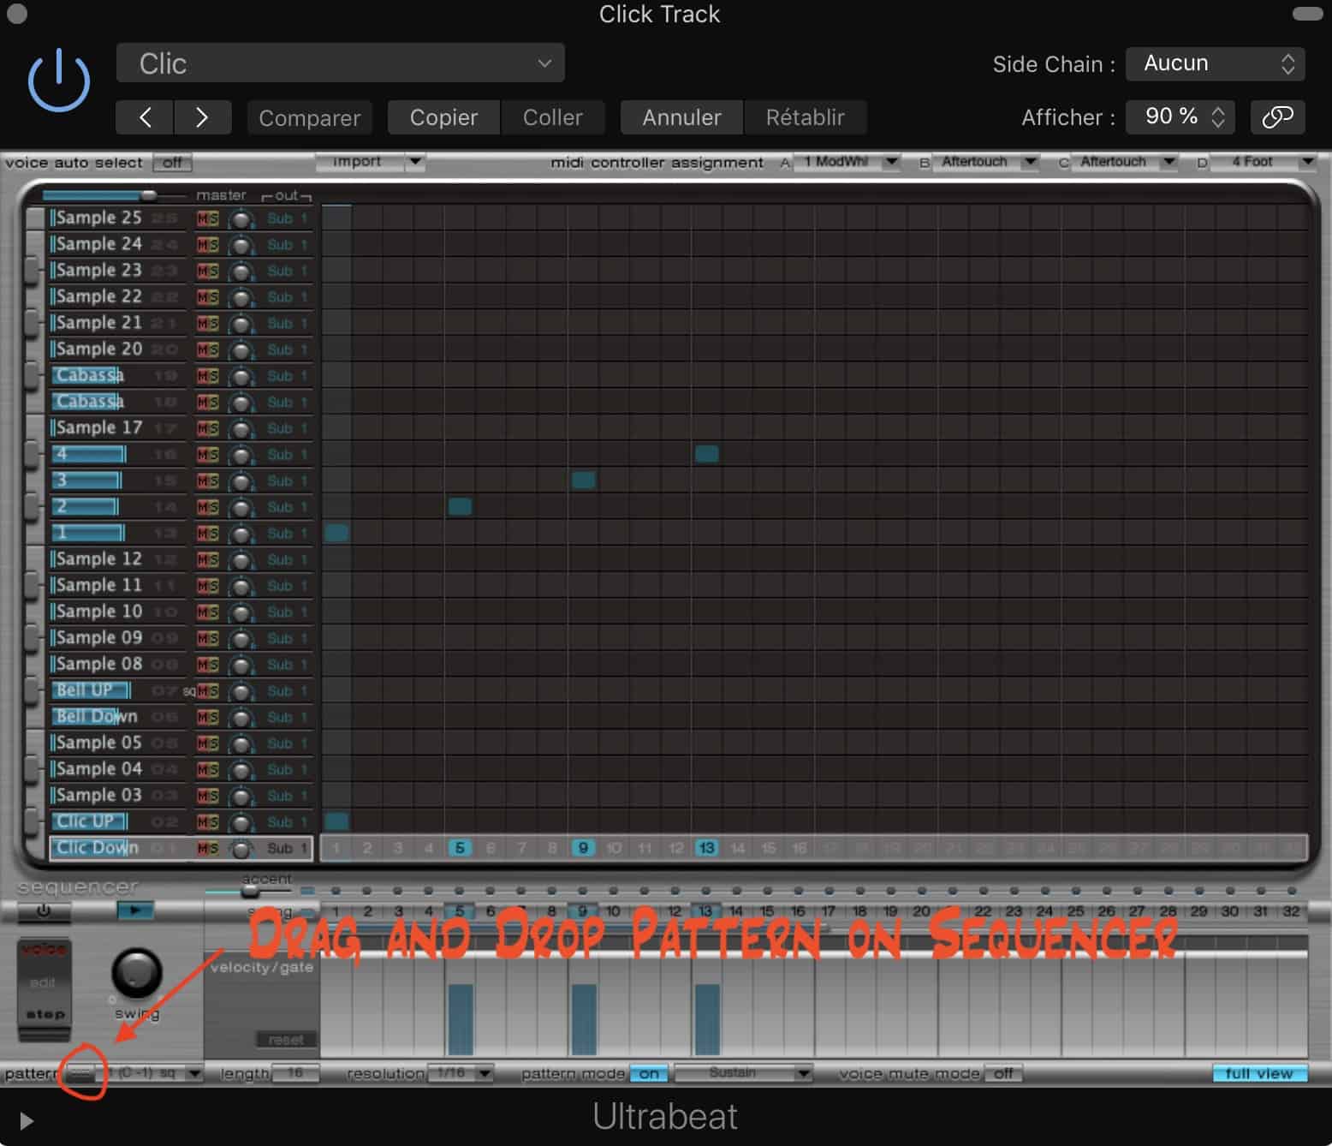Open the Clic preset menu
The width and height of the screenshot is (1332, 1146).
tap(340, 63)
